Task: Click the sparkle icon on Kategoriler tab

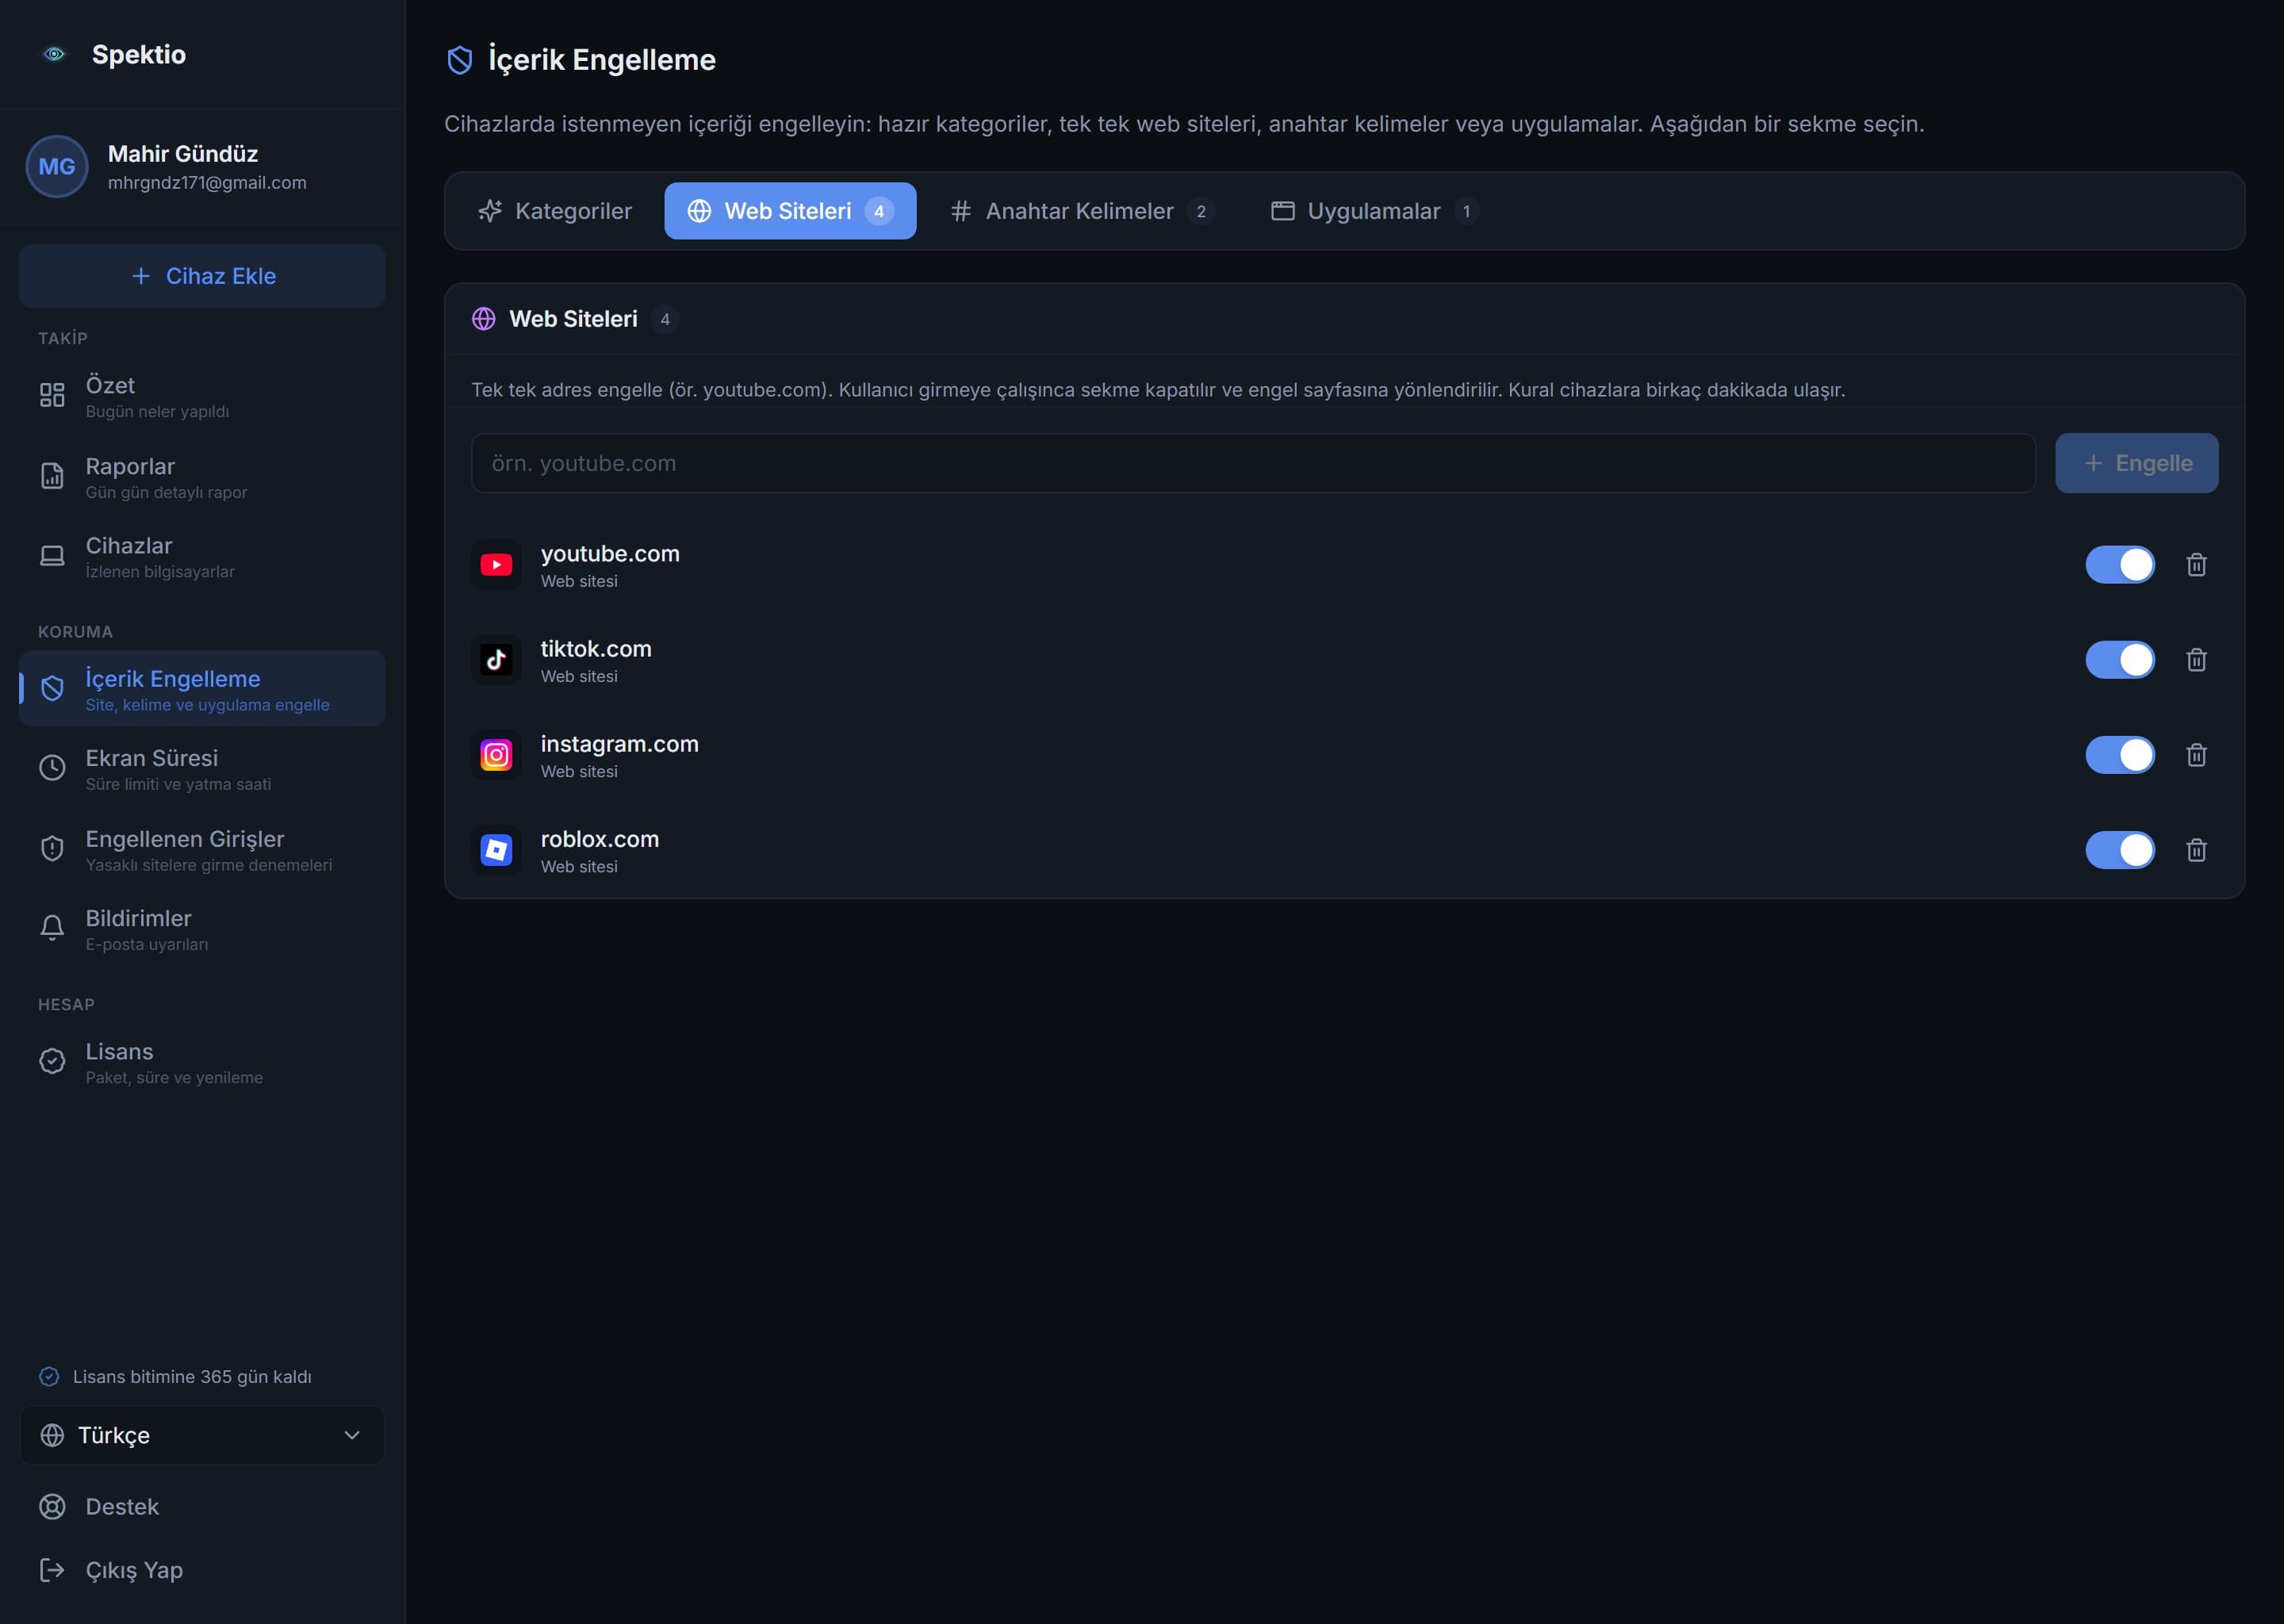Action: (490, 211)
